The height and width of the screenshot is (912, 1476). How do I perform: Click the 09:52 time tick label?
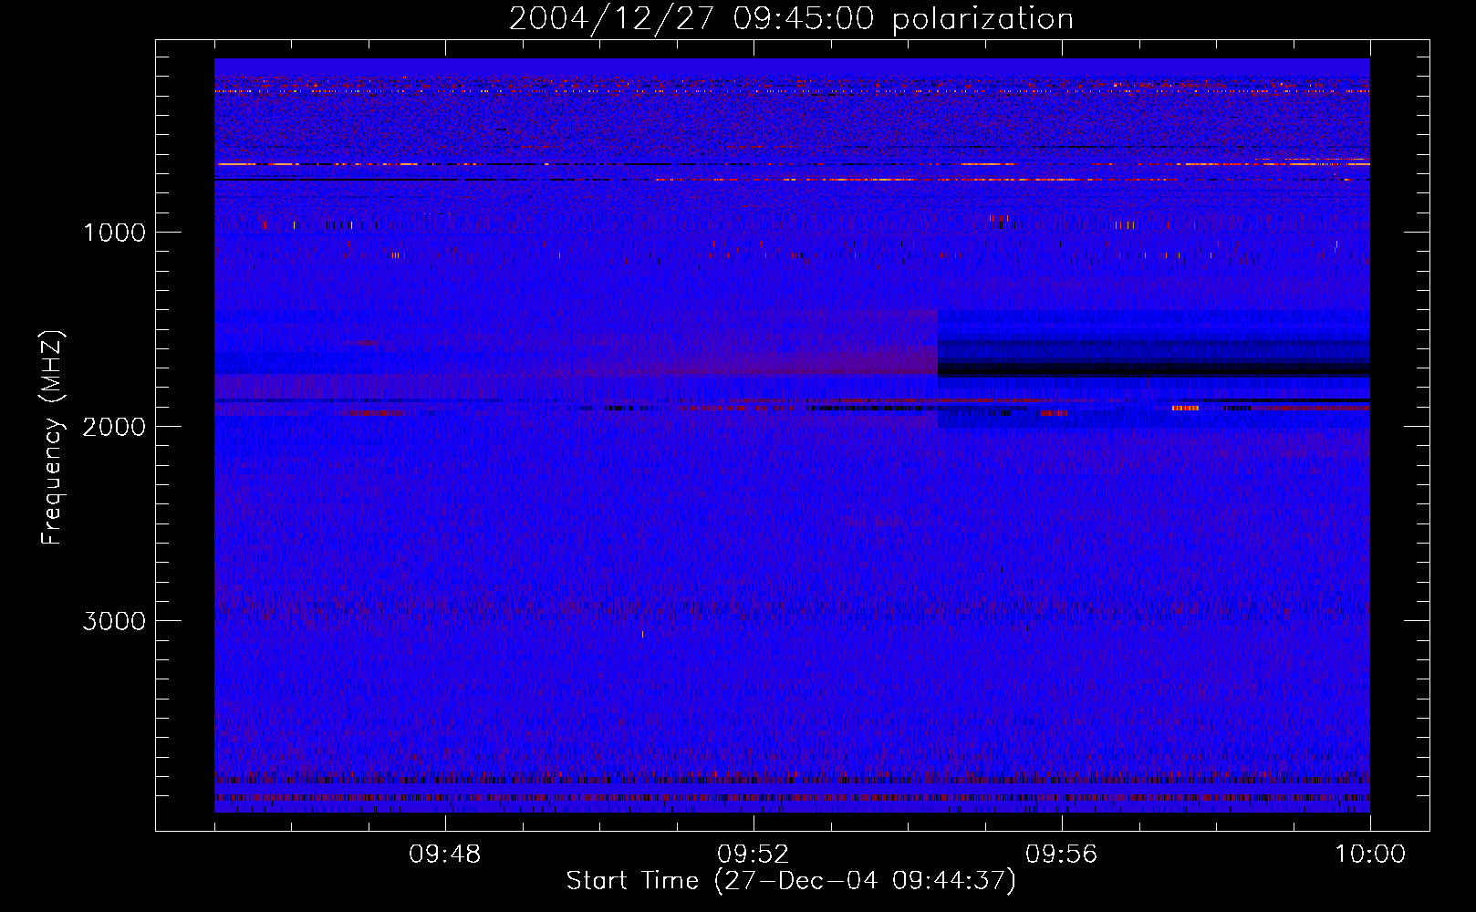[754, 855]
